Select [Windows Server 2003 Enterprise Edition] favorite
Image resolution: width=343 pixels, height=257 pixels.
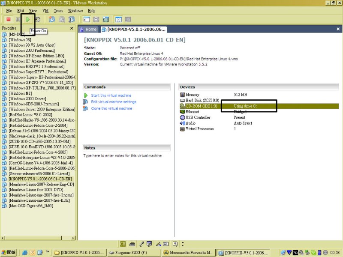42,109
